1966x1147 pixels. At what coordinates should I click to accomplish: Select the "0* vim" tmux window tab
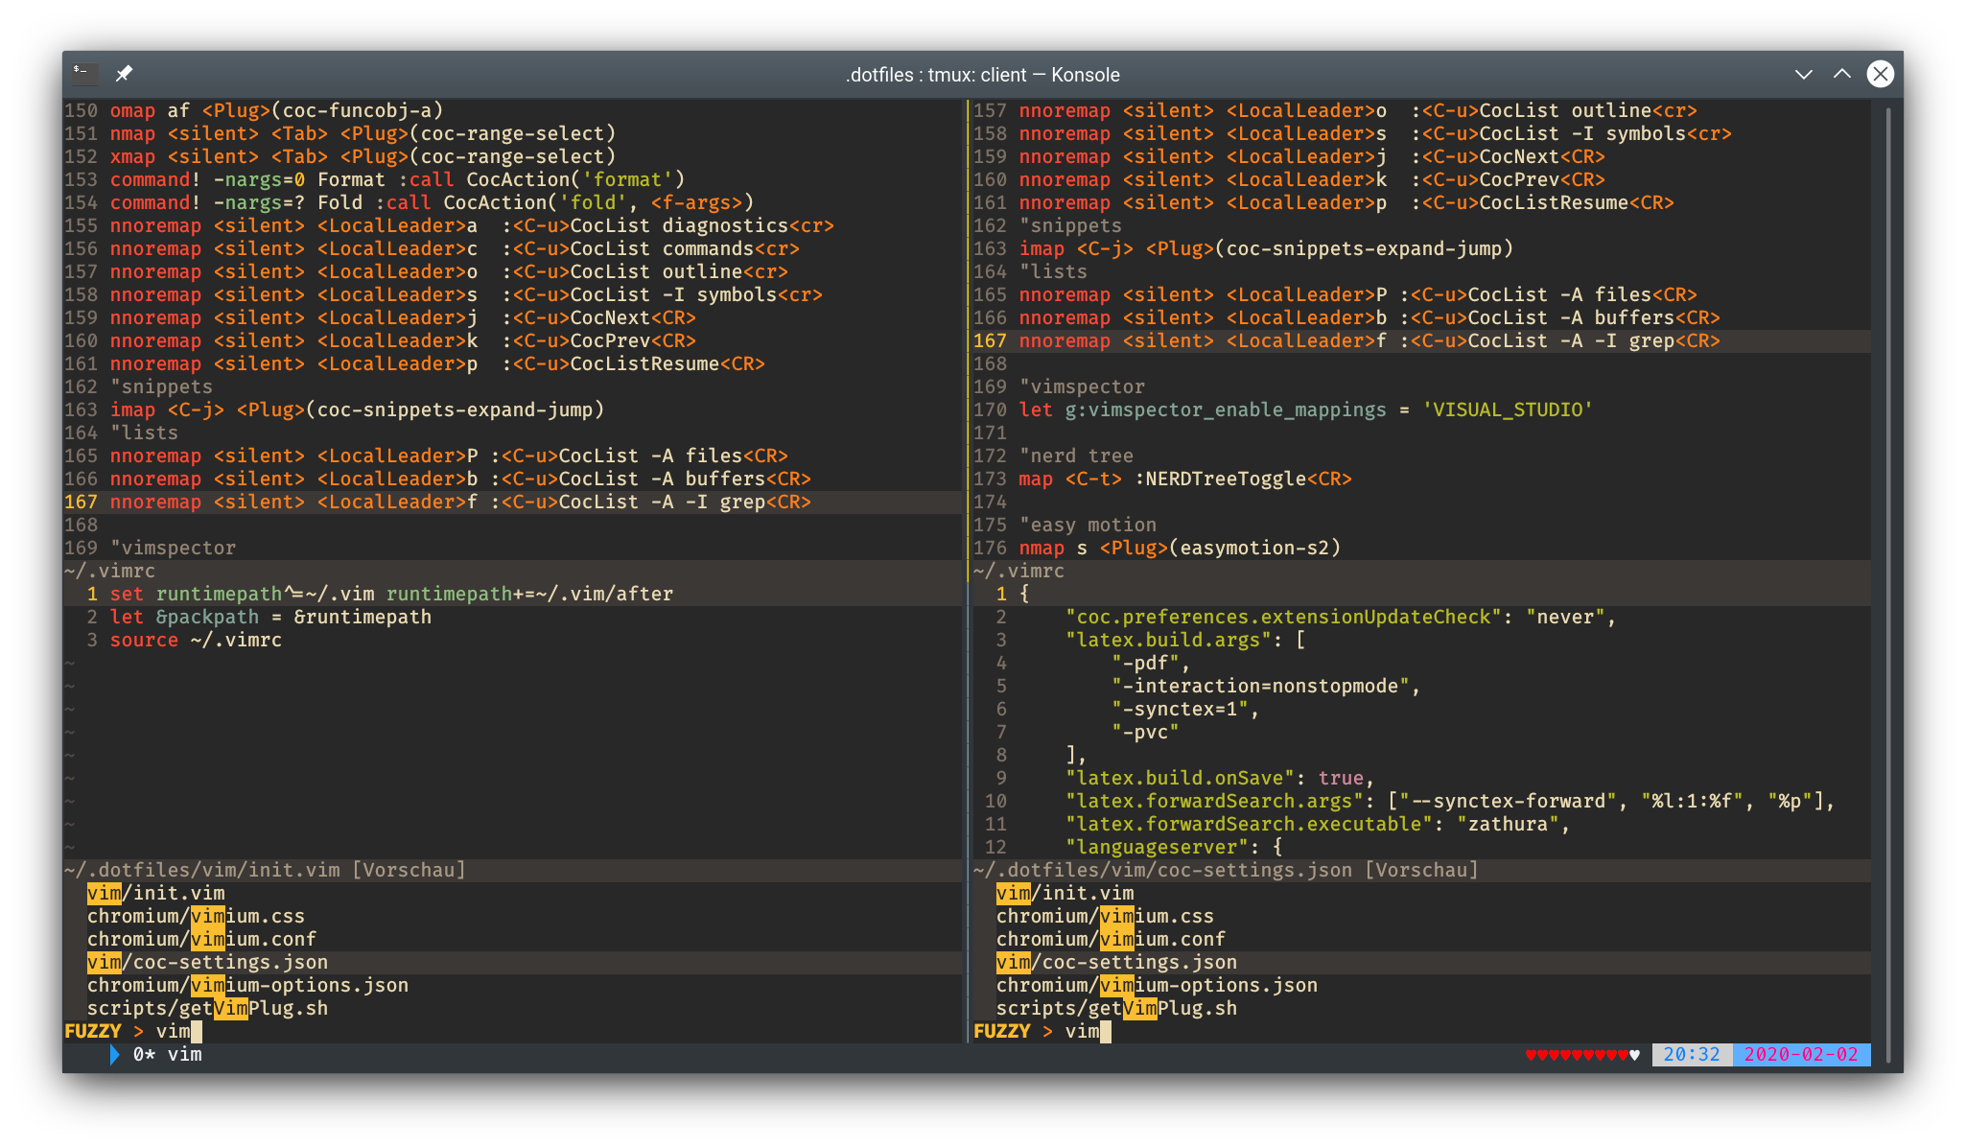pos(171,1055)
